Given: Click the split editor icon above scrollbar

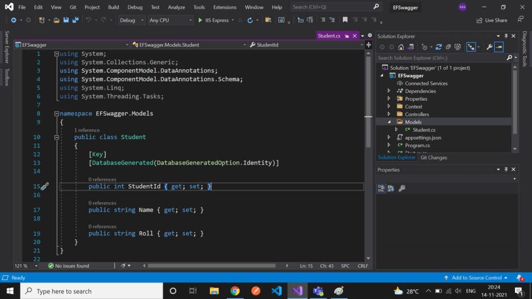Looking at the screenshot, I should tap(369, 45).
